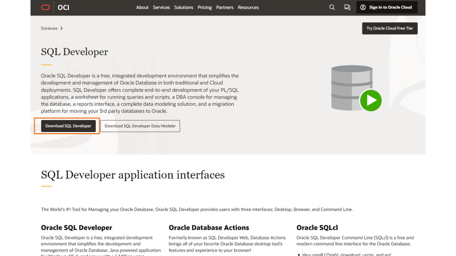
Task: Click the "Very small (25mb)" bullet text
Action: pyautogui.click(x=347, y=254)
